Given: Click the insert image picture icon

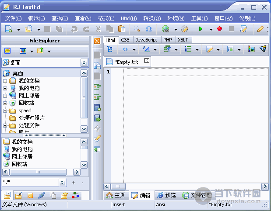Looking at the screenshot, I should (x=251, y=49).
